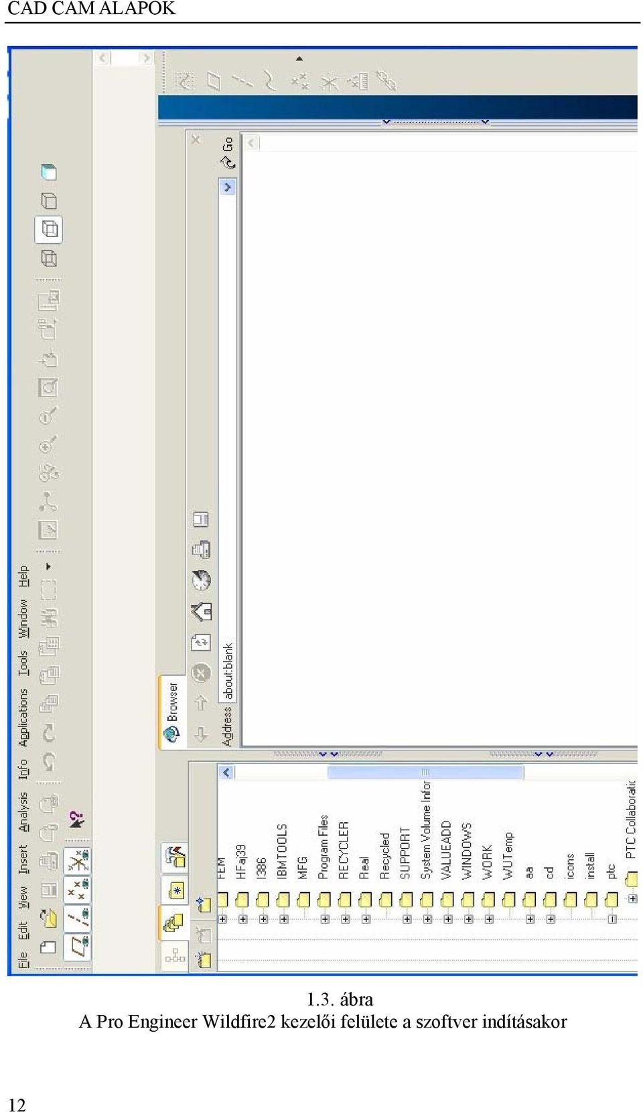The height and width of the screenshot is (1112, 643).
Task: Click the Zoom In magnifier plus icon
Action: 48,444
